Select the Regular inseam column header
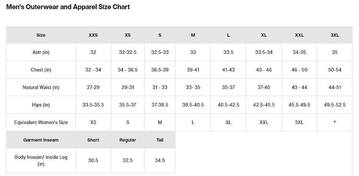The image size is (359, 176). tap(128, 140)
